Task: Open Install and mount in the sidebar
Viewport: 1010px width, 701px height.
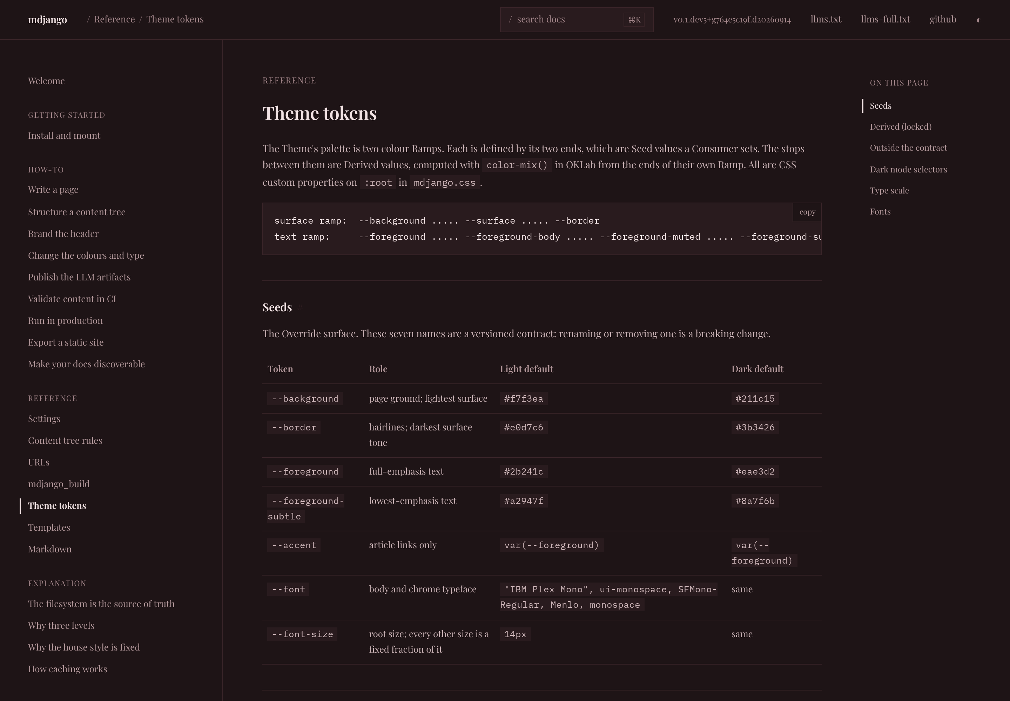Action: 64,135
